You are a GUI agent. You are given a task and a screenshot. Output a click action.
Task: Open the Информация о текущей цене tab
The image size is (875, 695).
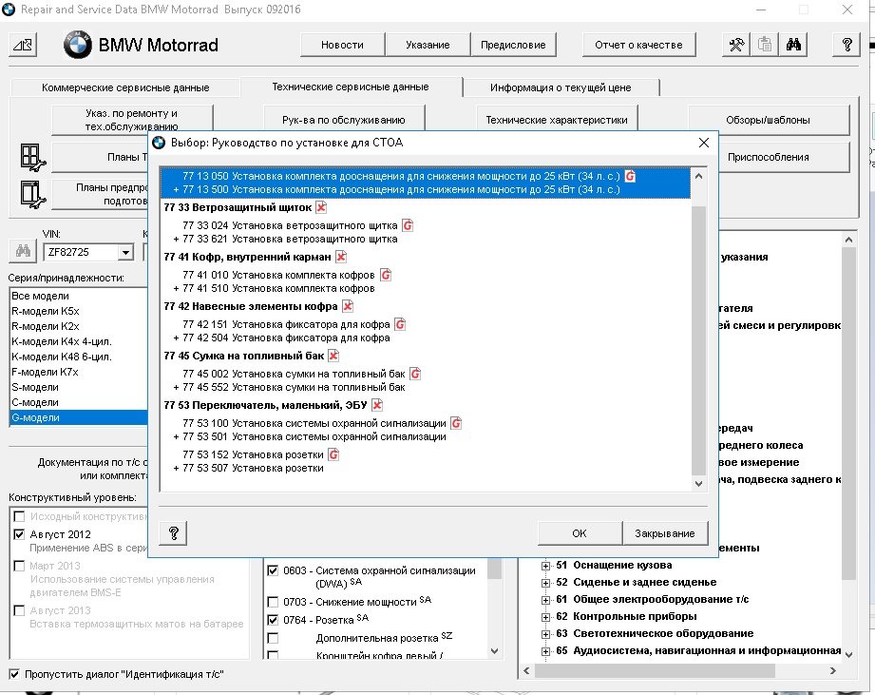(561, 87)
